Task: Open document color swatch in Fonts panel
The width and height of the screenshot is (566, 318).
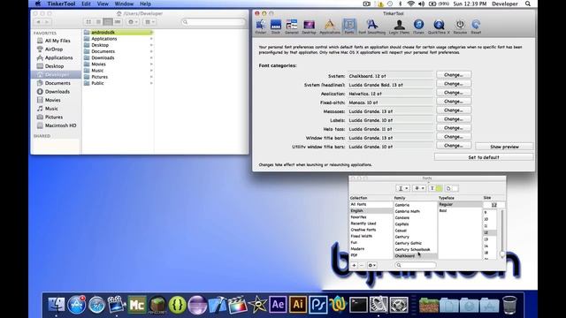Action: click(x=452, y=188)
